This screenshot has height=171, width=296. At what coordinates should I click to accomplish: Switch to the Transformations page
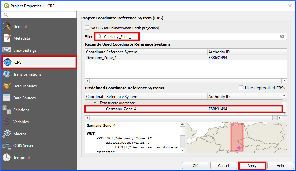click(28, 74)
